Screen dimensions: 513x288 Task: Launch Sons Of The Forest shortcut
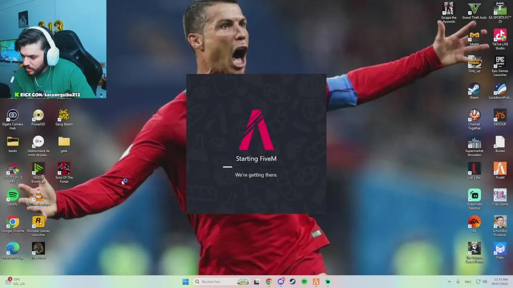coord(64,173)
